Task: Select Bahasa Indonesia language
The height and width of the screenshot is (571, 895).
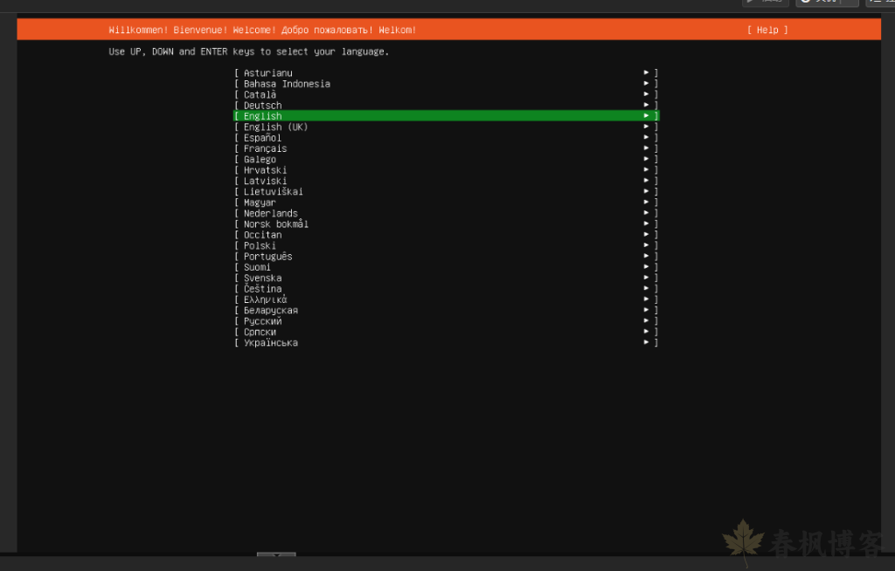Action: pyautogui.click(x=447, y=84)
